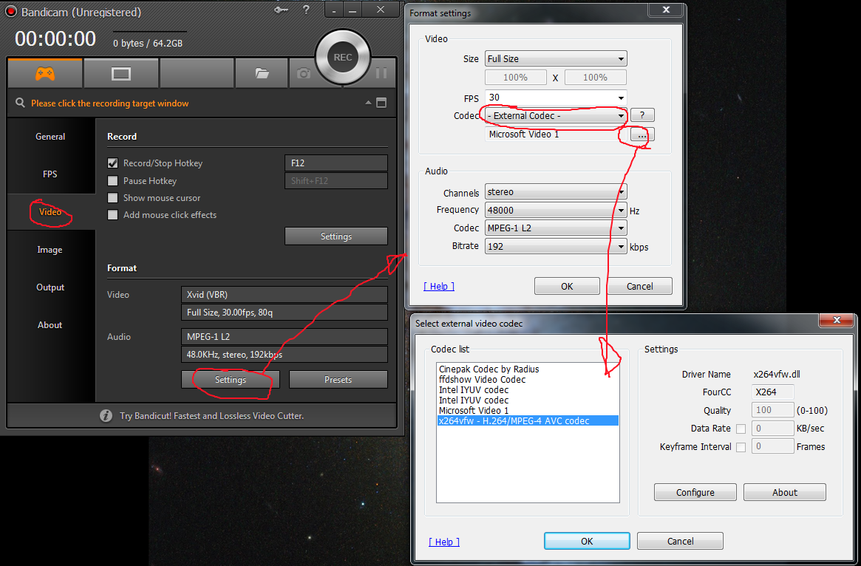The image size is (861, 566).
Task: Open the audio Bitrate dropdown
Action: tap(556, 247)
